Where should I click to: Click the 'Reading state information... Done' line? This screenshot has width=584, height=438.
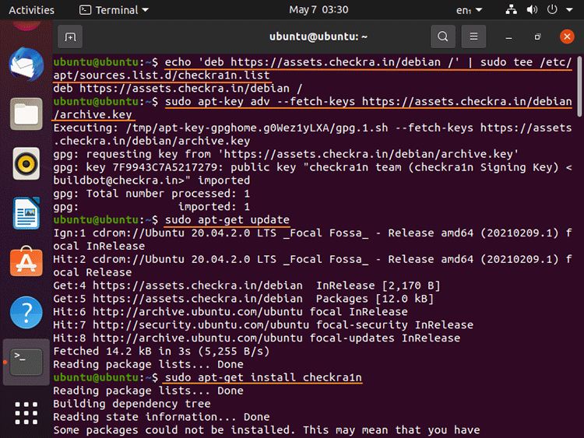[161, 417]
